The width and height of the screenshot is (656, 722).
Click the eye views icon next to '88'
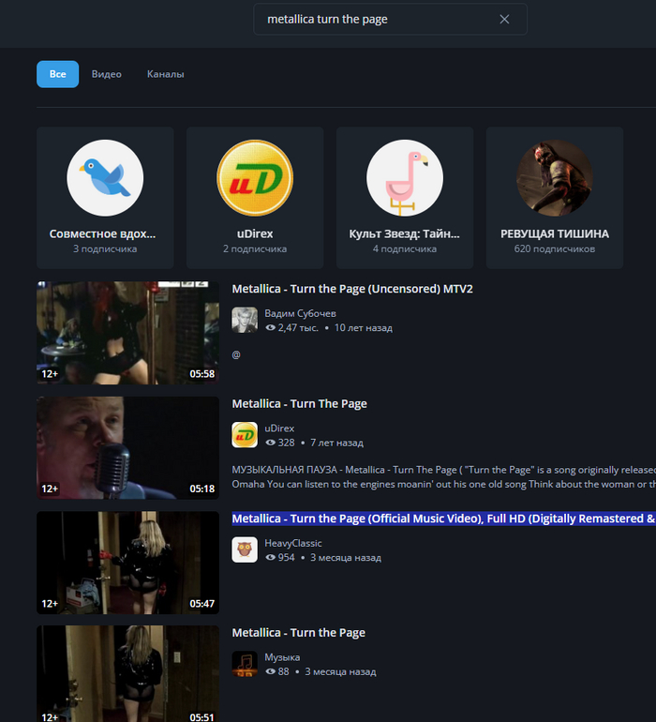point(271,671)
